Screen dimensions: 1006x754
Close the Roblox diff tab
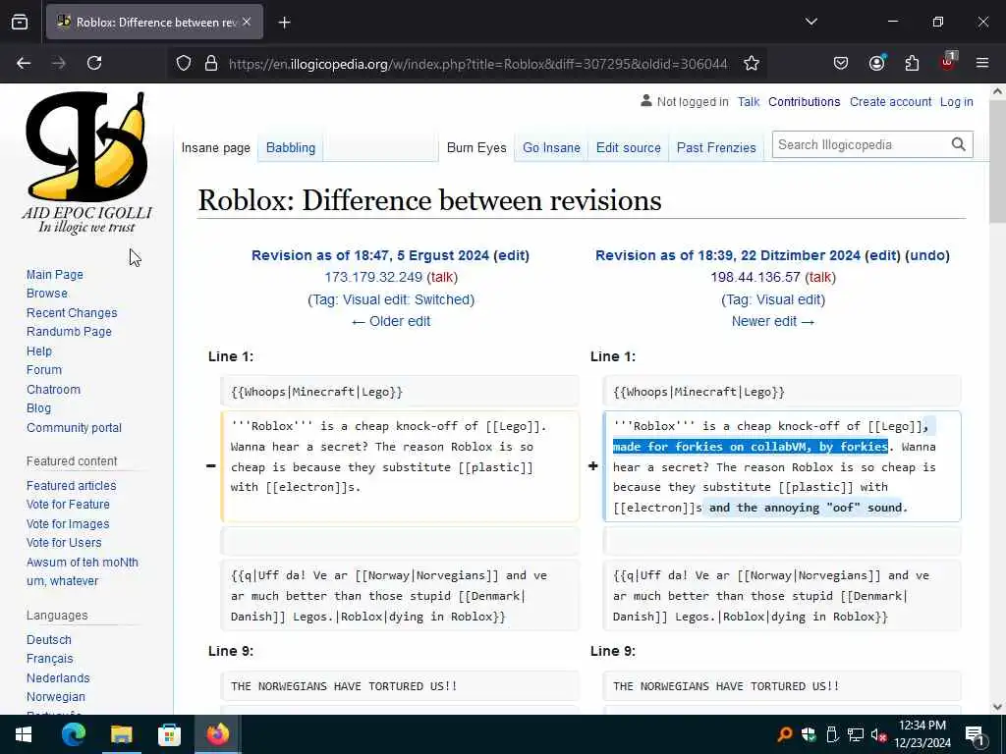point(247,22)
